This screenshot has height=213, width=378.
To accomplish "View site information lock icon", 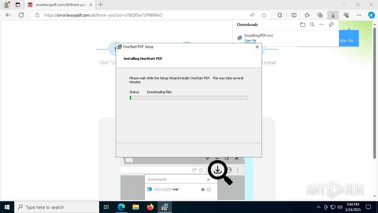I will click(x=37, y=15).
